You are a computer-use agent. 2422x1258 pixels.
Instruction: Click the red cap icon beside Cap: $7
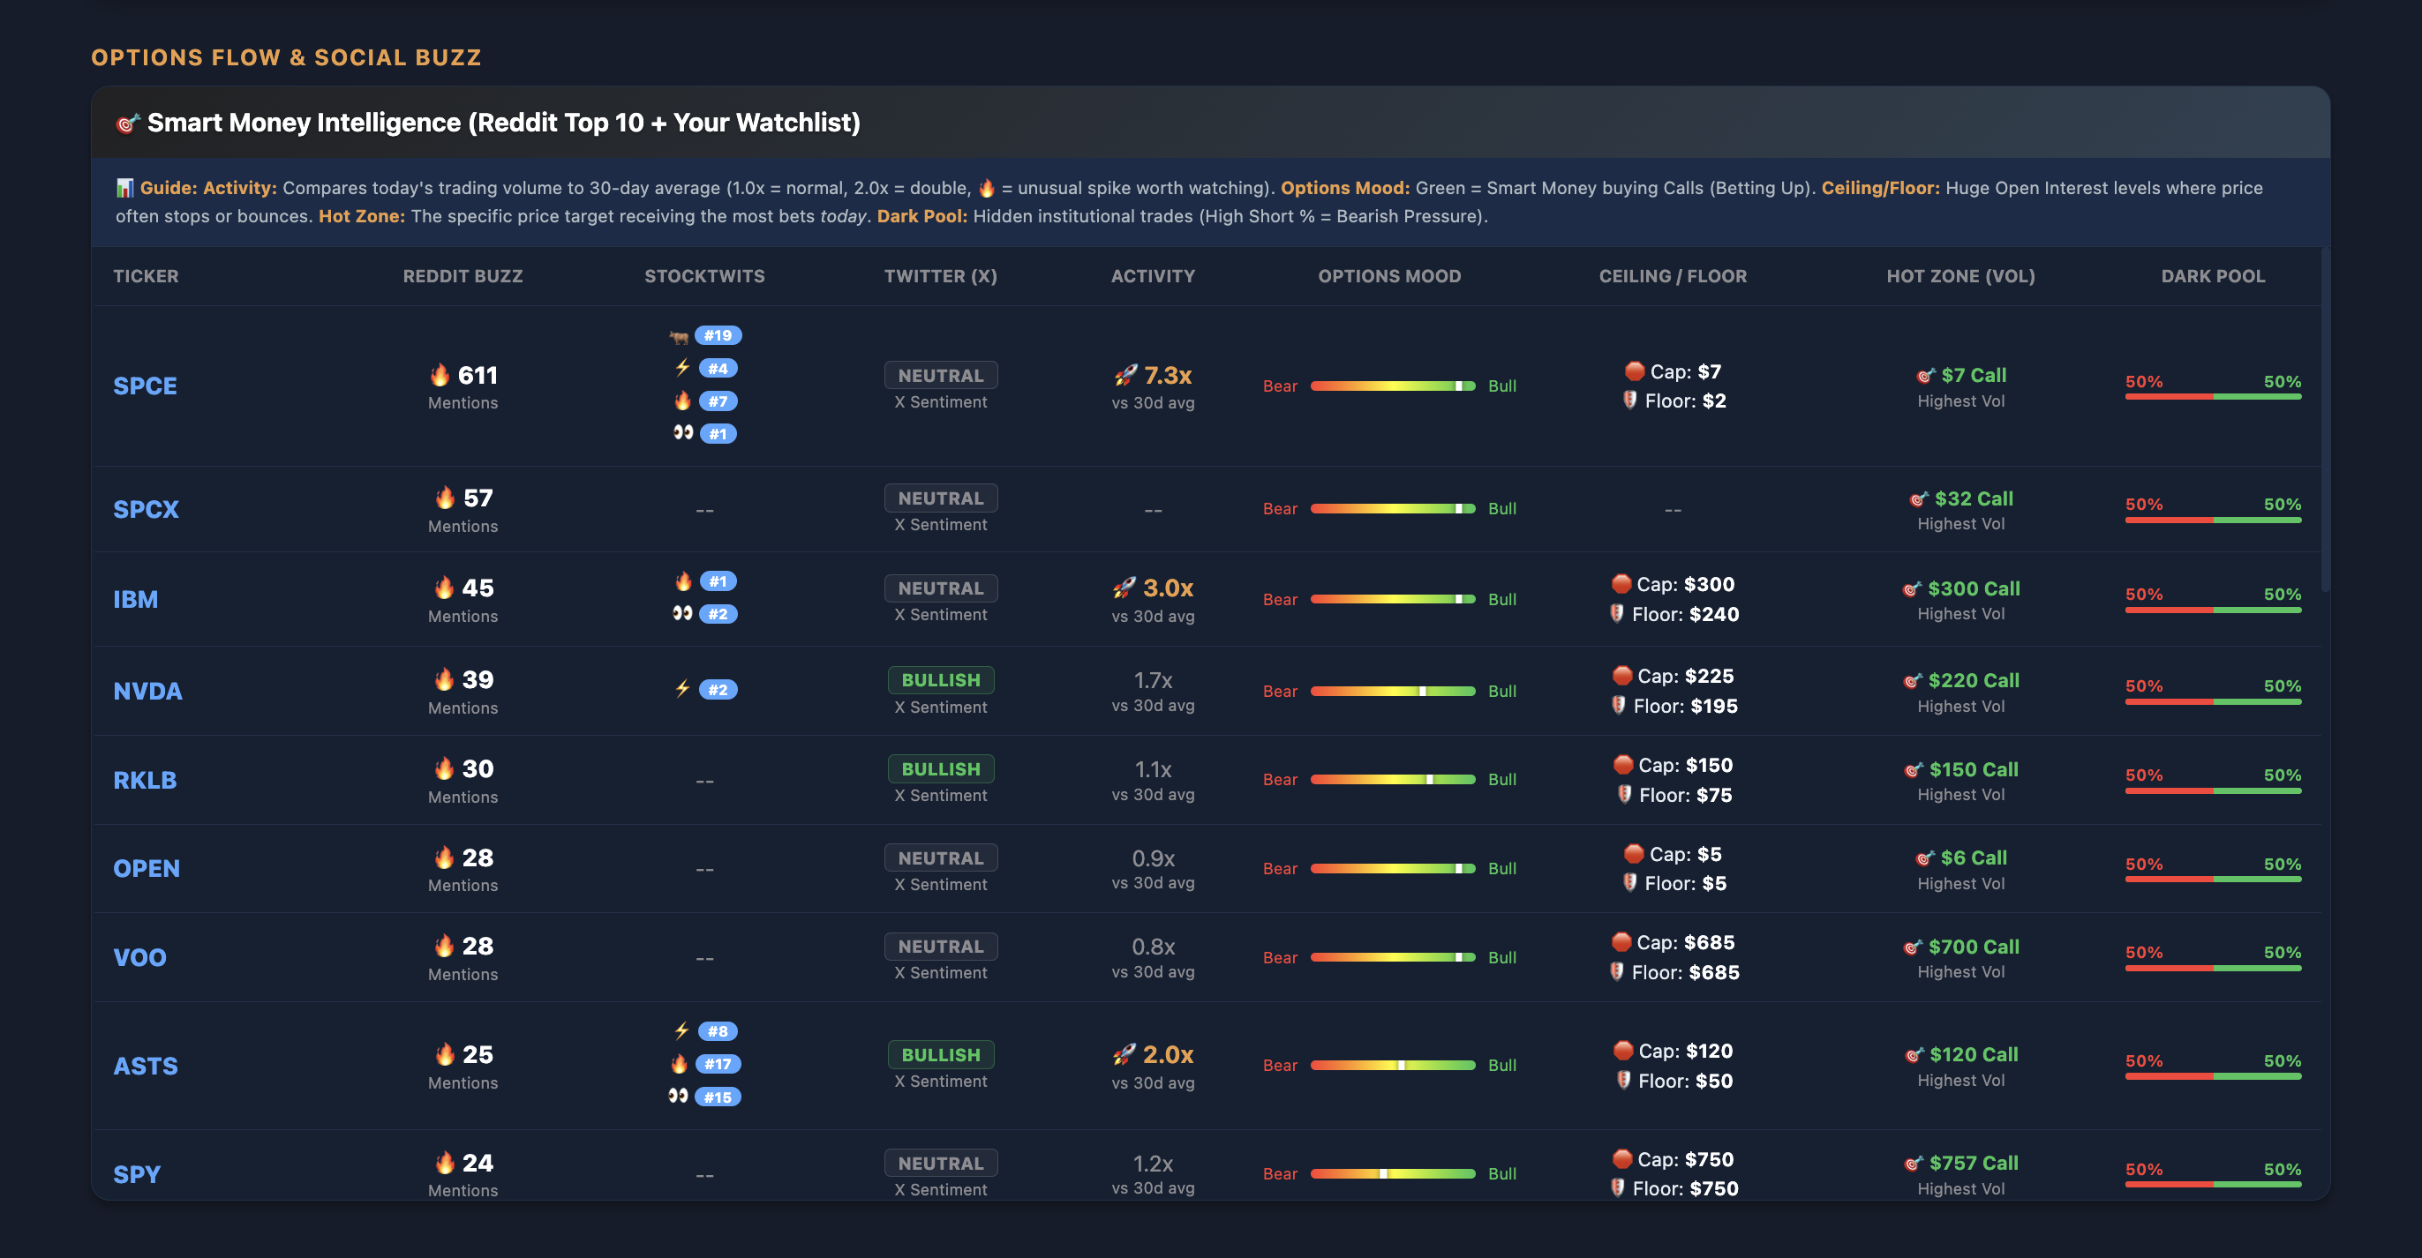pos(1635,371)
